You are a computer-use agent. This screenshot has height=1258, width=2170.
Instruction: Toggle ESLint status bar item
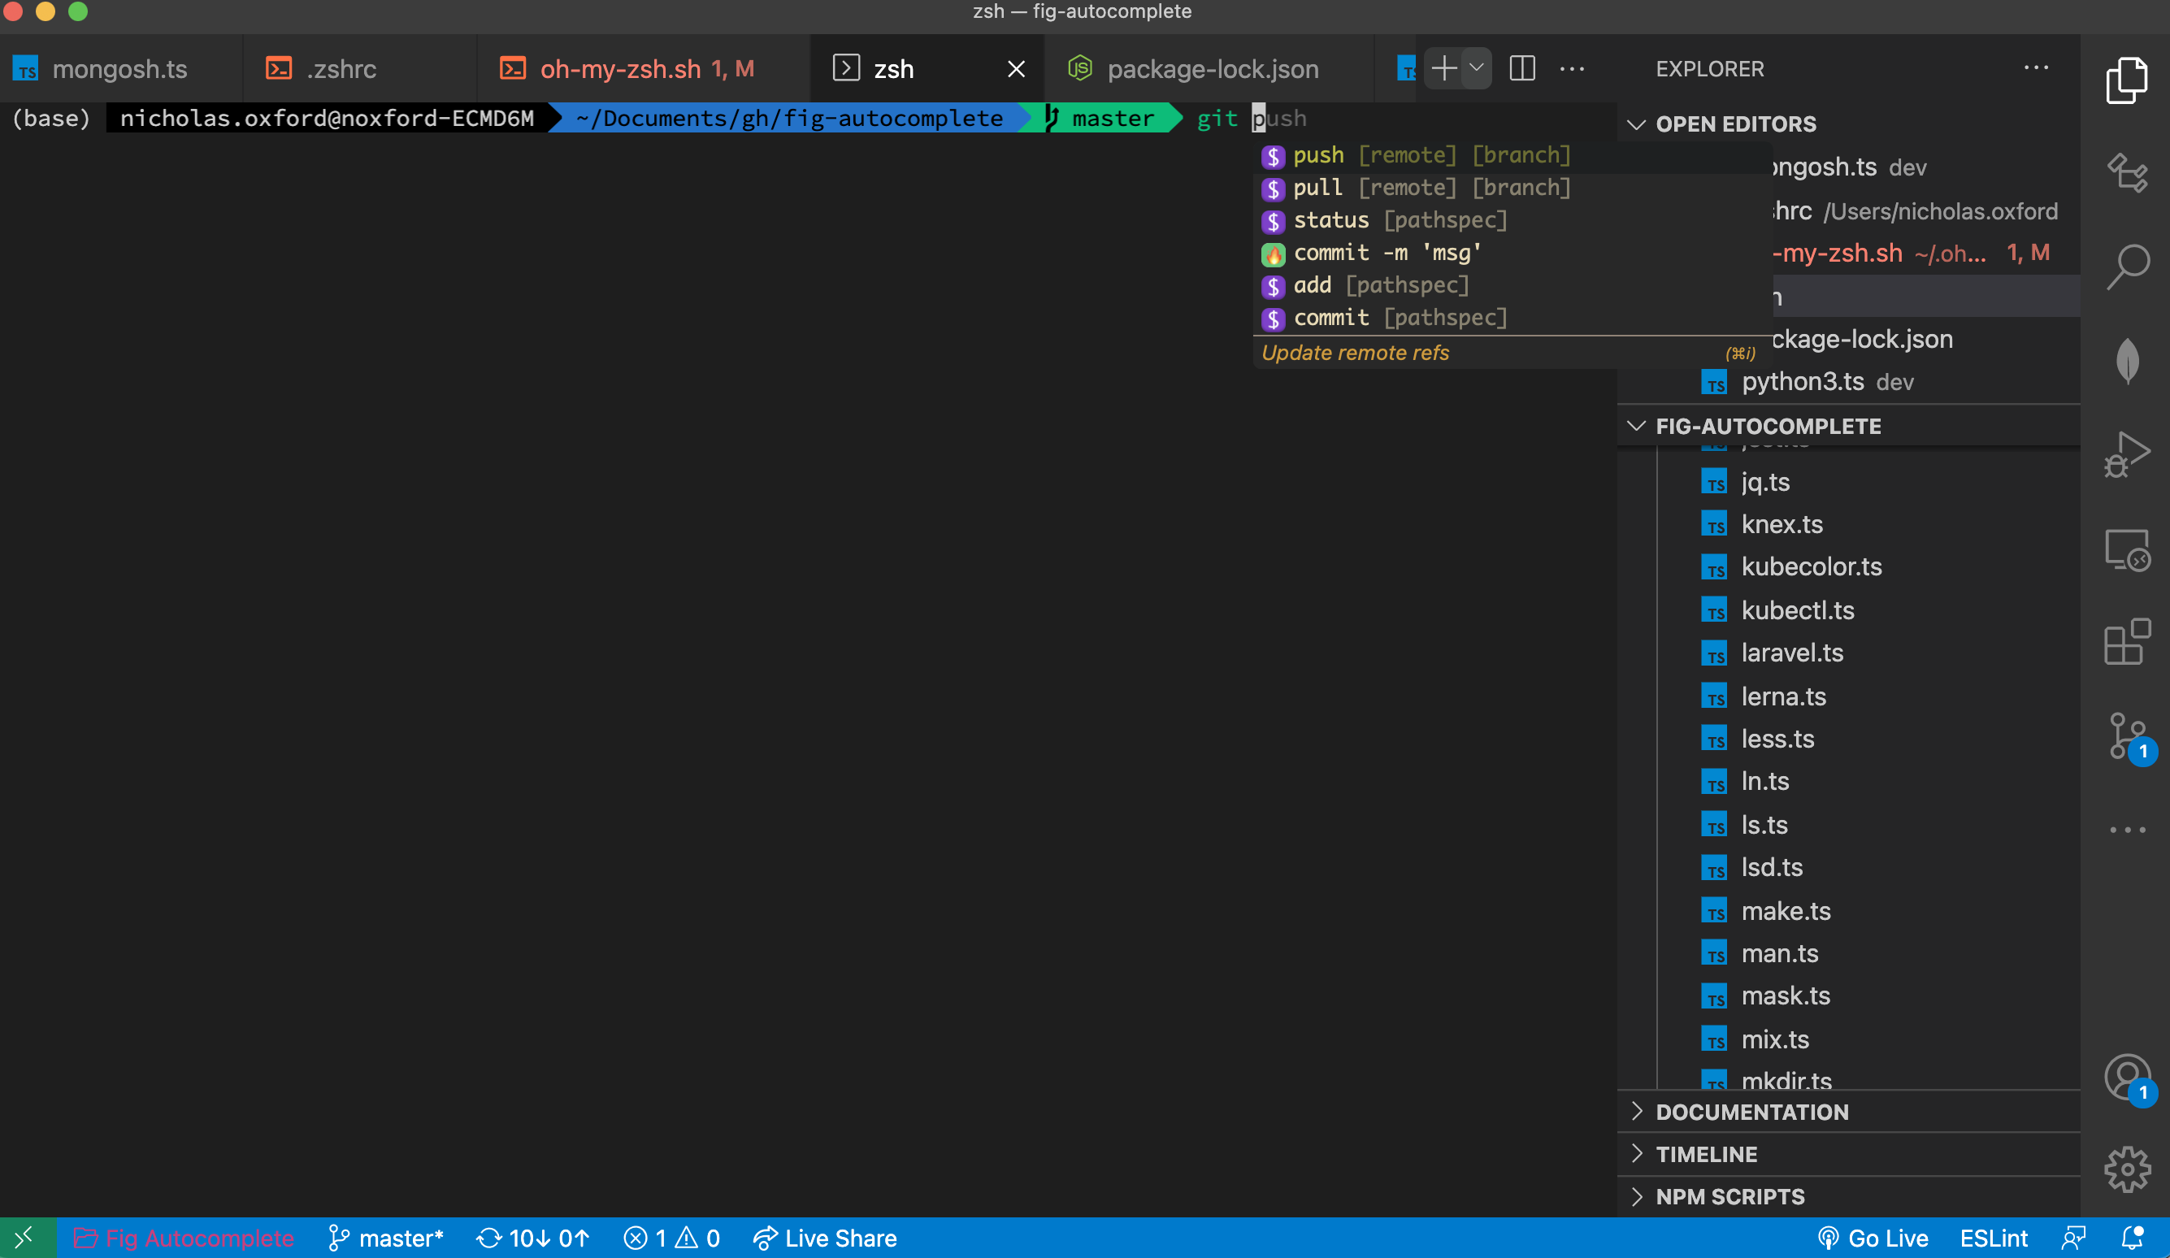pyautogui.click(x=1993, y=1238)
